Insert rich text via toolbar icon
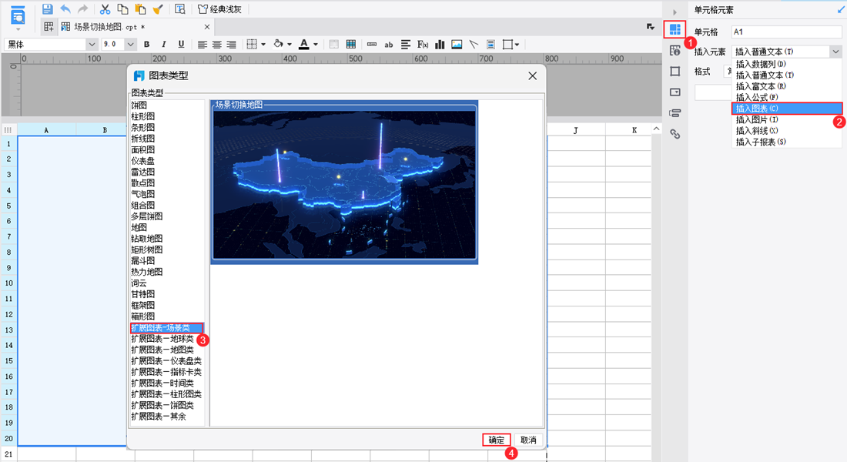The image size is (847, 462). point(406,45)
